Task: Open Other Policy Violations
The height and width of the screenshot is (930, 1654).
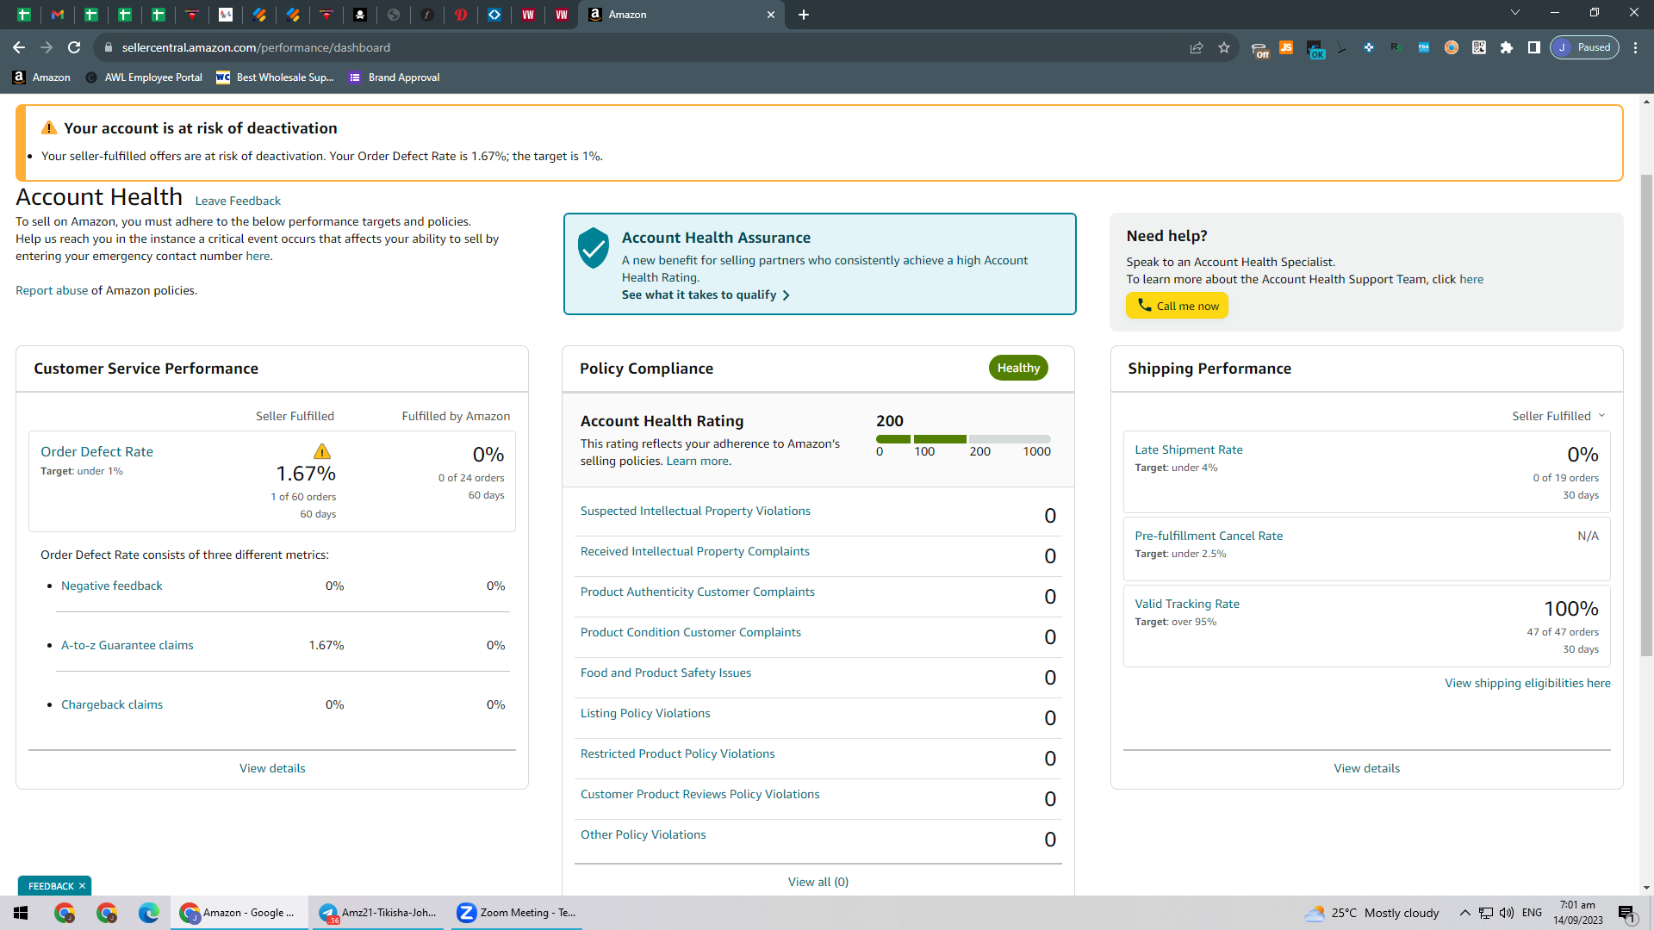Action: [x=644, y=834]
